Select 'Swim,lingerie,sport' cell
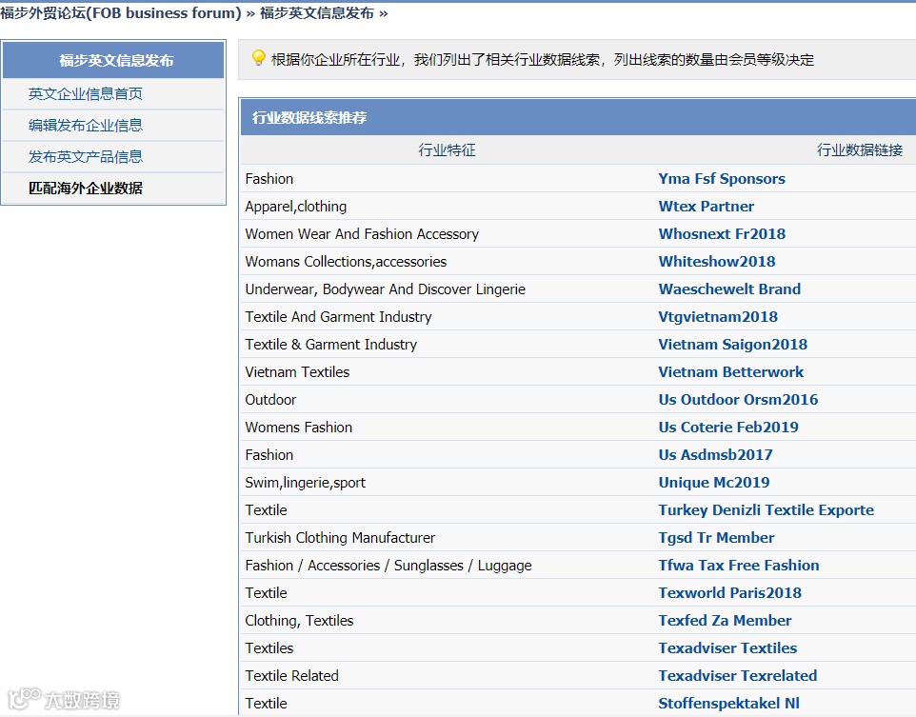 [305, 482]
